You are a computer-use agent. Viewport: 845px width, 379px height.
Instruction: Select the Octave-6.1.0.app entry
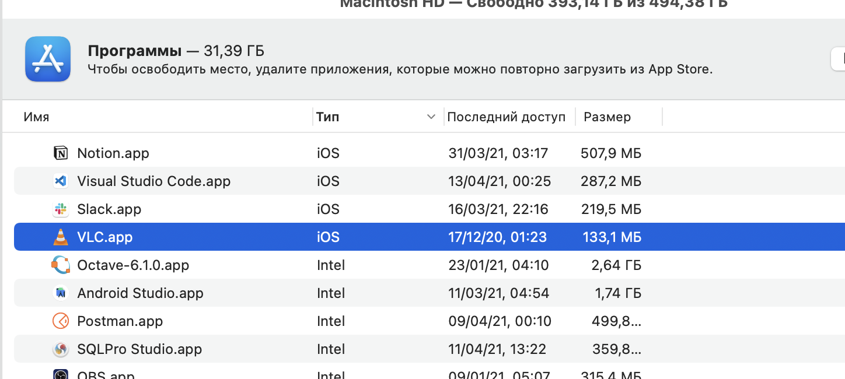(133, 265)
